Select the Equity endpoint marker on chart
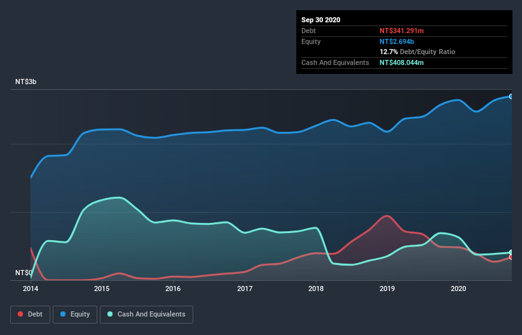This screenshot has height=335, width=522. (511, 96)
